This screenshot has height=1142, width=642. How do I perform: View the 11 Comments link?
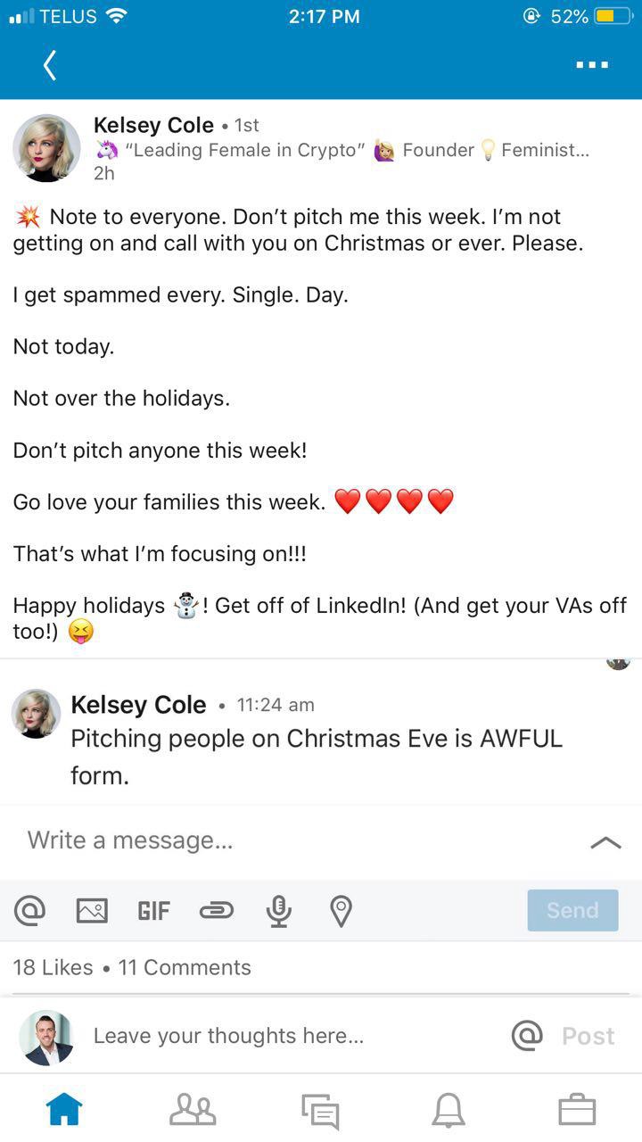click(x=185, y=967)
